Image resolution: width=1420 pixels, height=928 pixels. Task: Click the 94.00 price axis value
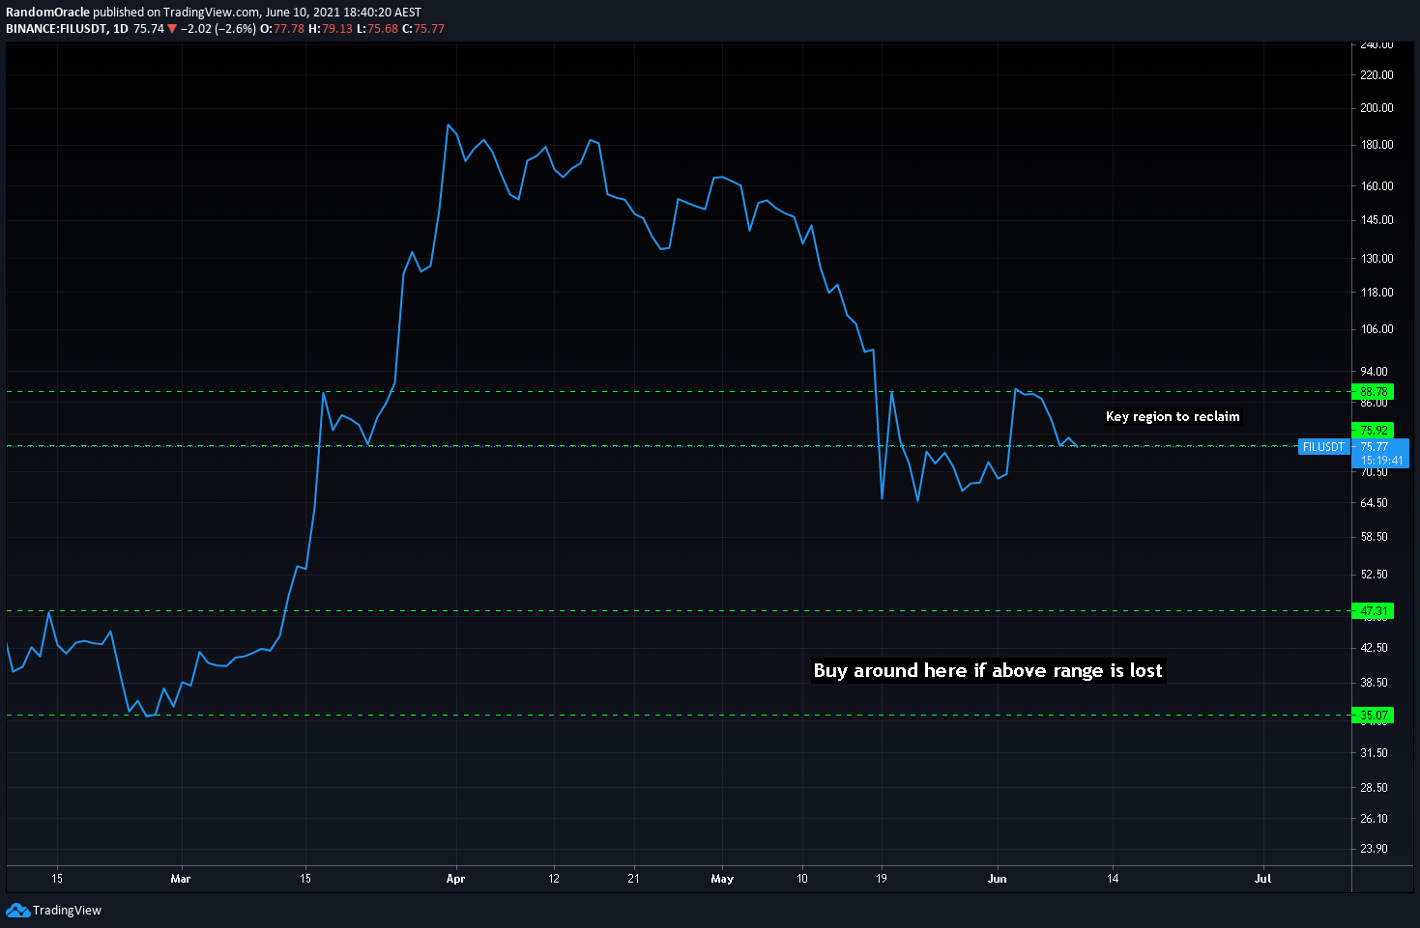tap(1374, 372)
